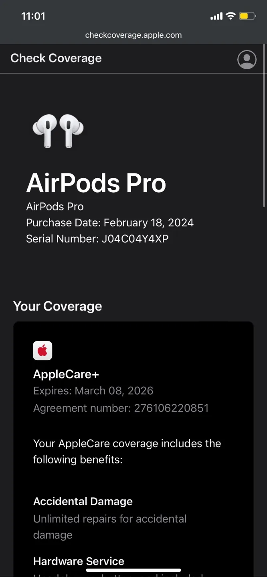Tap the cellular signal bars indicator

pyautogui.click(x=216, y=16)
